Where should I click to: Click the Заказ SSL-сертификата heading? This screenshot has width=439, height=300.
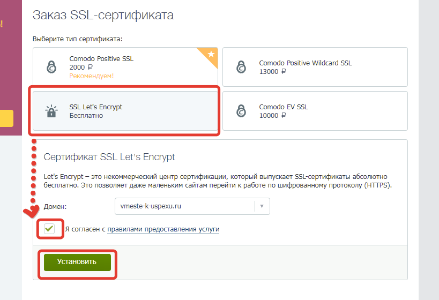(x=103, y=15)
